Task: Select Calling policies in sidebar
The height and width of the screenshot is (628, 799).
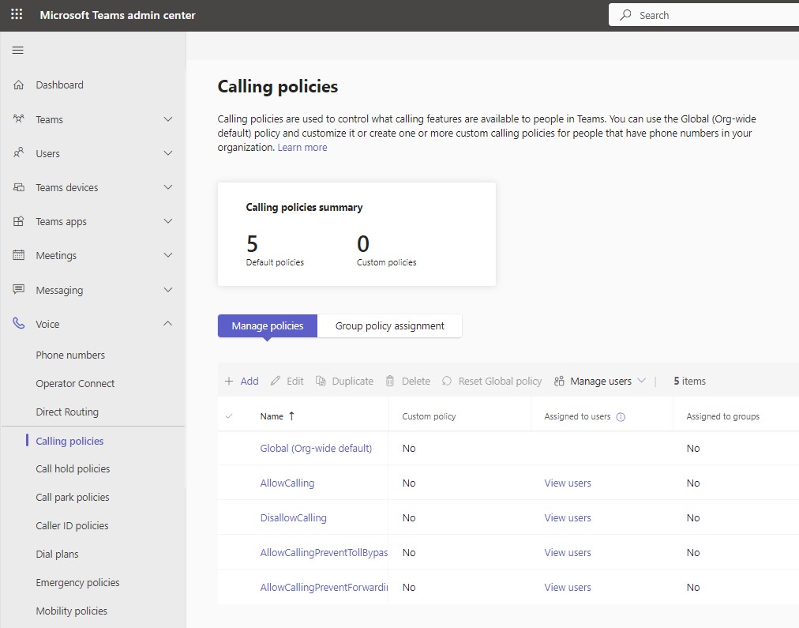Action: [69, 441]
